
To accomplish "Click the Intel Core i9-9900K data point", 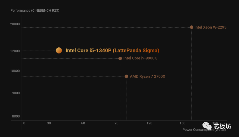I will [x=120, y=58].
